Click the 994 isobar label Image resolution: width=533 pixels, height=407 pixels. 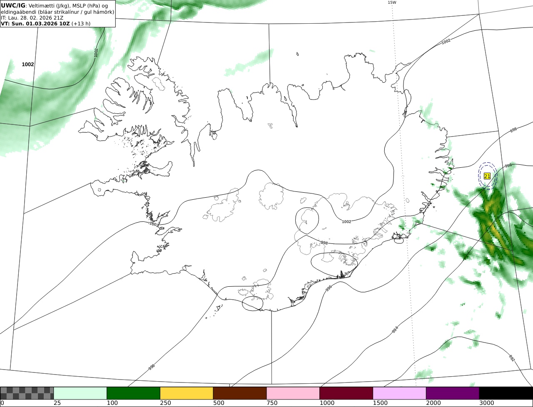point(395,330)
